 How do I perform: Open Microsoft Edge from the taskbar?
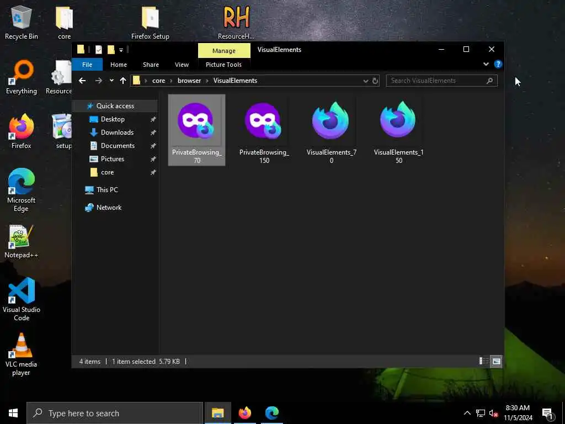point(272,413)
